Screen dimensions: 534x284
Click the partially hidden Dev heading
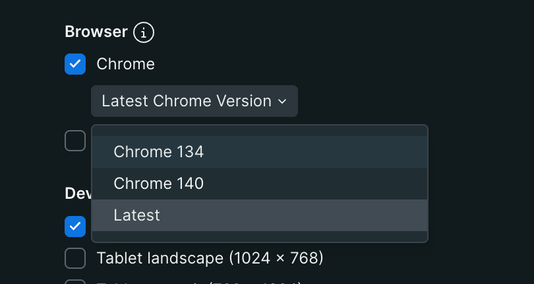click(x=78, y=193)
